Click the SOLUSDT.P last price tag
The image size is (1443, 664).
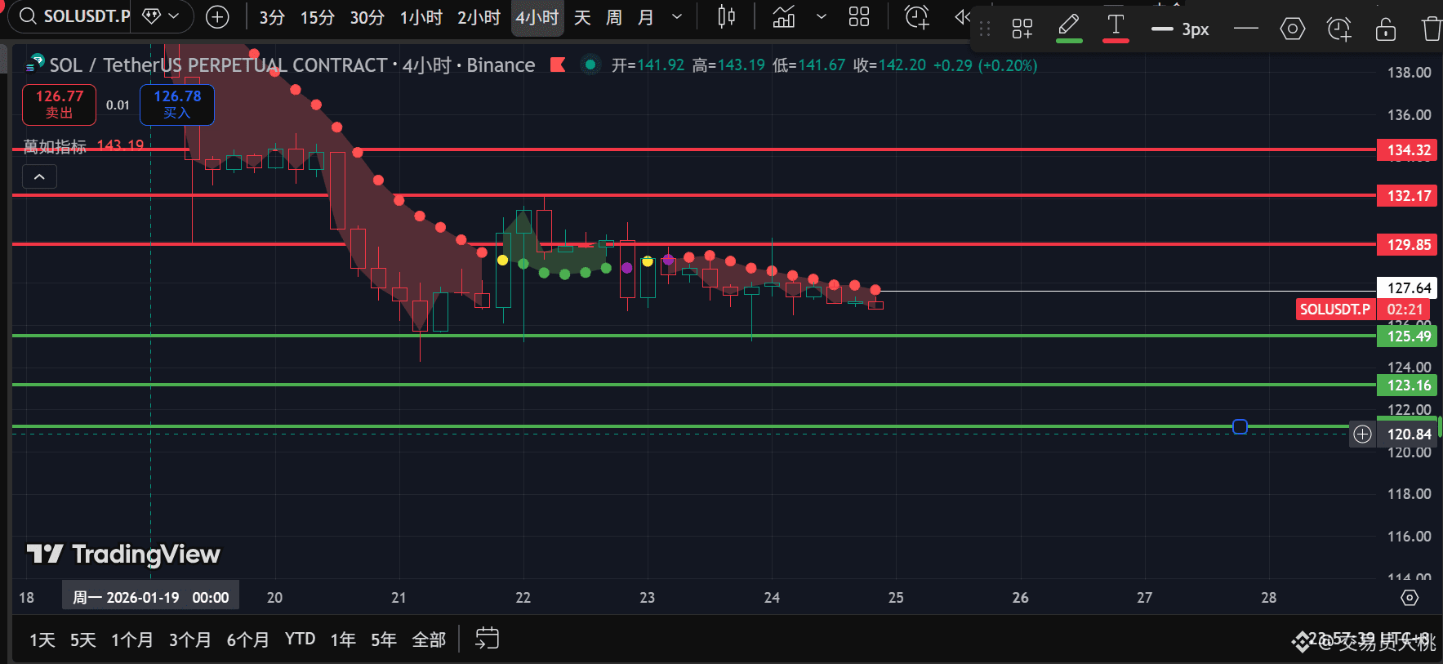1336,310
